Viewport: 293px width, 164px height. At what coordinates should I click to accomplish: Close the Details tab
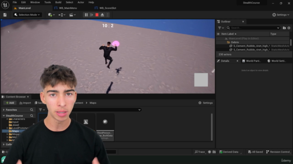pyautogui.click(x=237, y=61)
